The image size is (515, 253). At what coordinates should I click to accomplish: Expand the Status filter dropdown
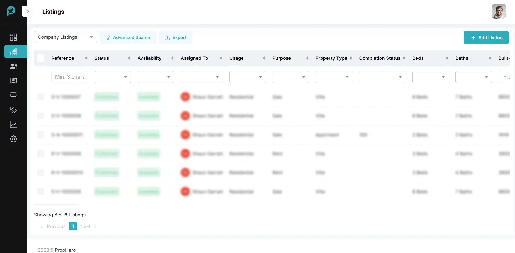click(113, 77)
